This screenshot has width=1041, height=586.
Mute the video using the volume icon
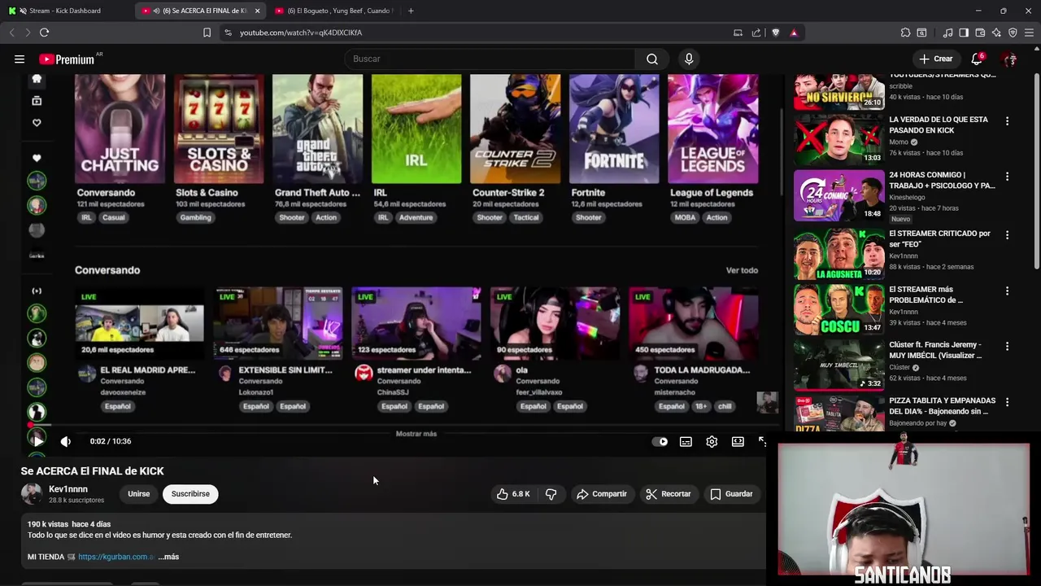point(66,441)
